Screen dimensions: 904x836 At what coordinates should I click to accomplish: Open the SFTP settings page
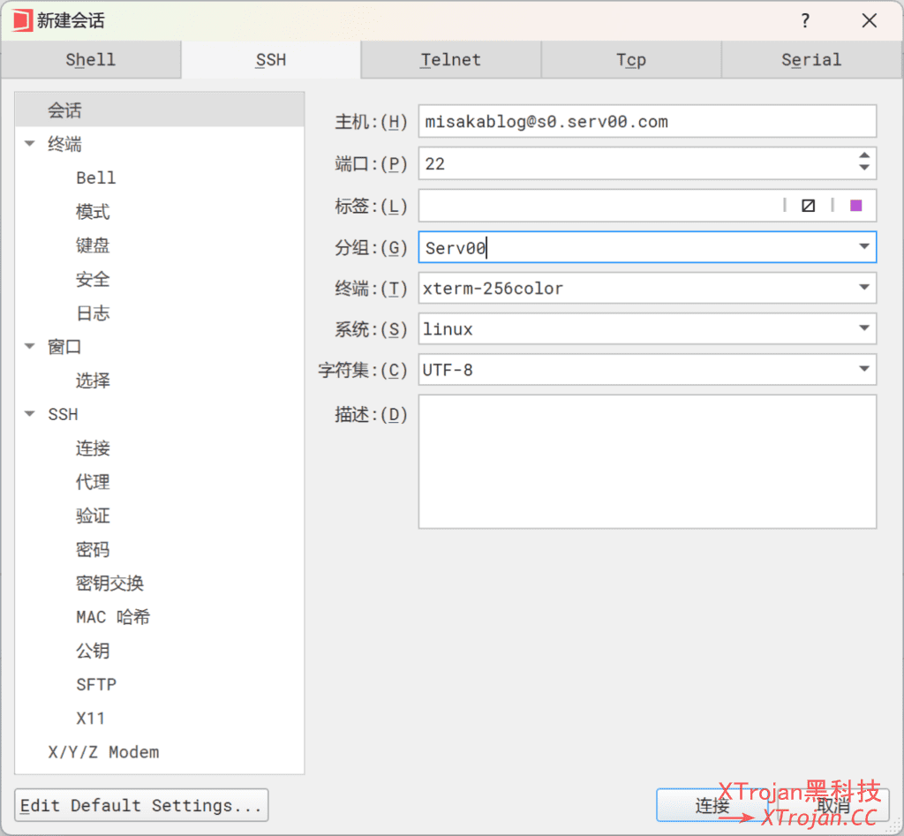click(96, 684)
